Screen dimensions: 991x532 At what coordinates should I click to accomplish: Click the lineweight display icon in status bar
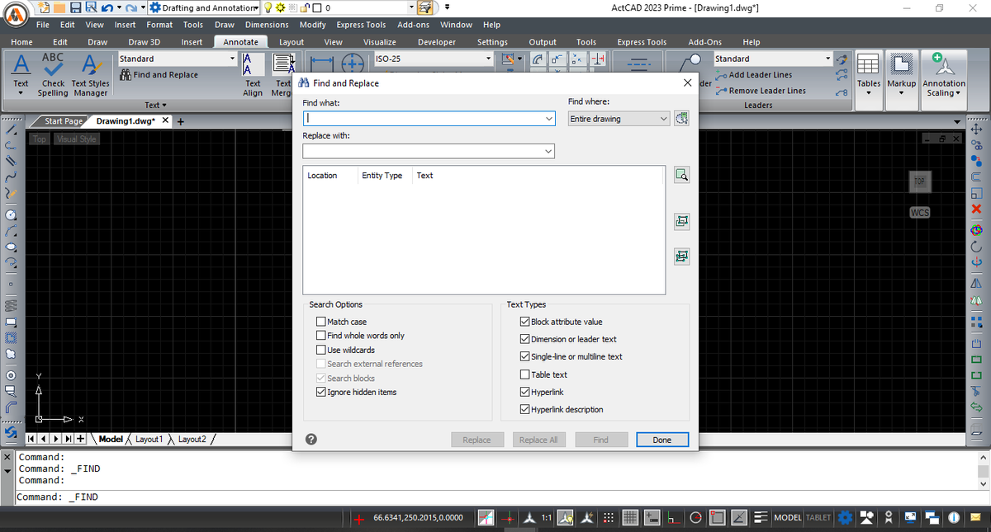[x=761, y=517]
